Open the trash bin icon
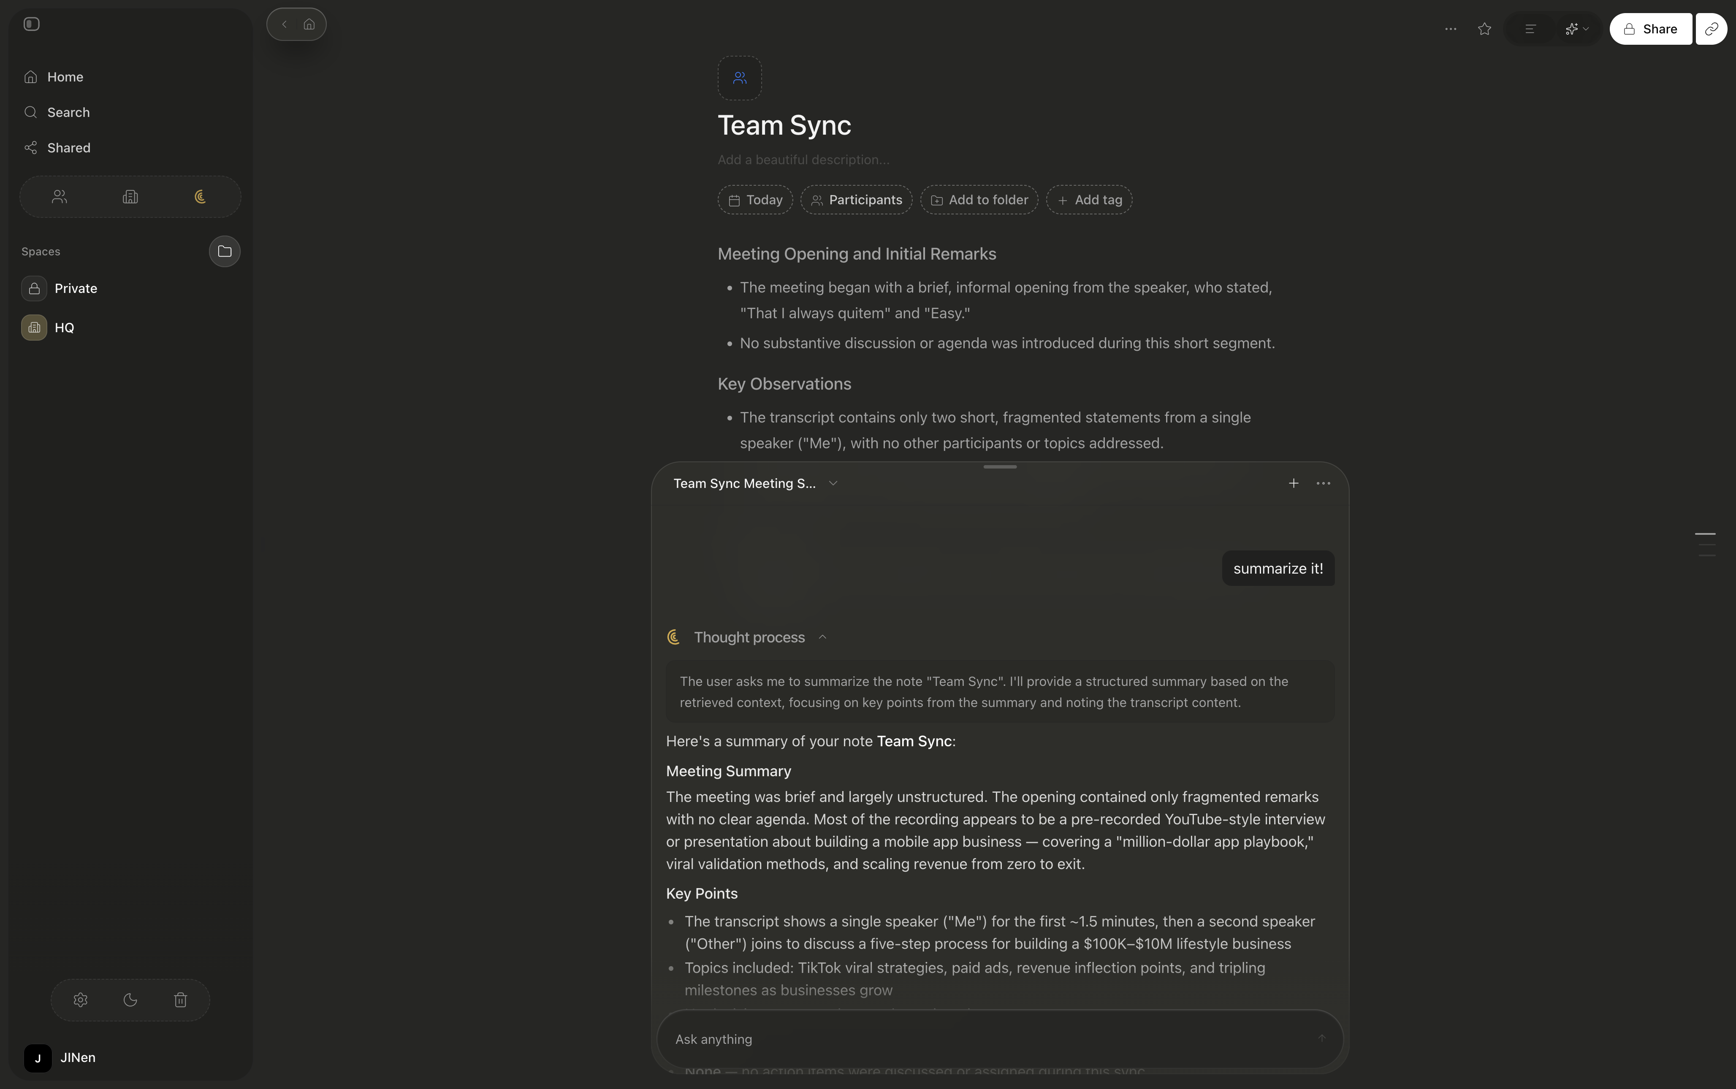Image resolution: width=1736 pixels, height=1089 pixels. point(181,1000)
